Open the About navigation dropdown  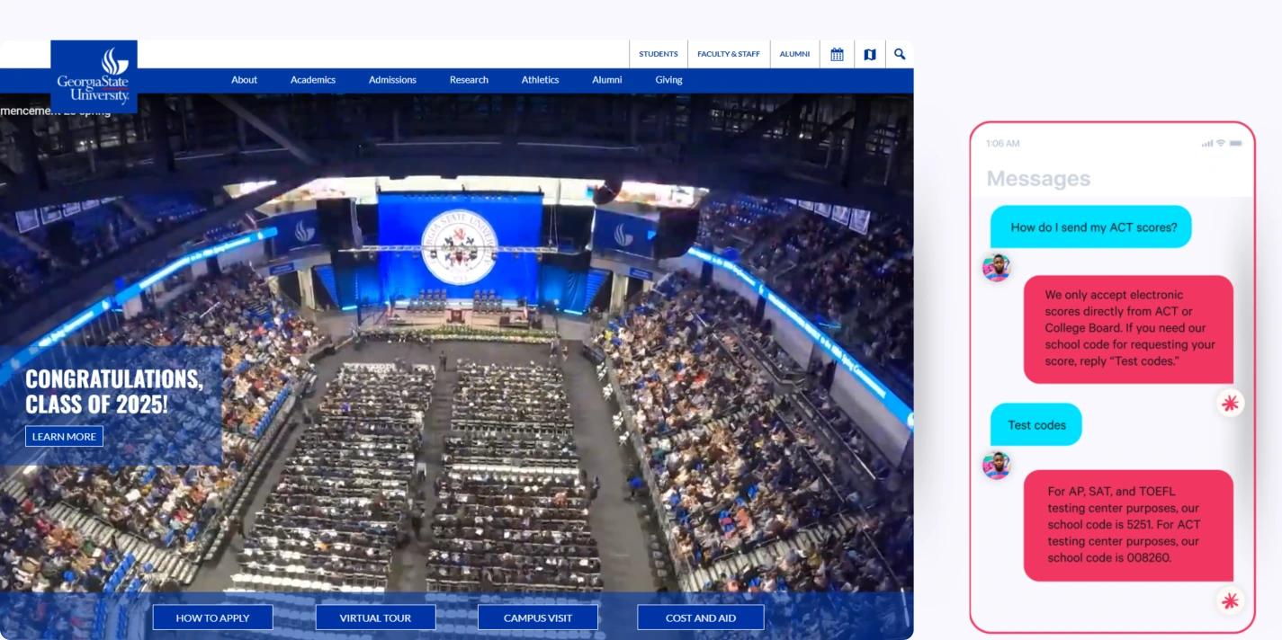[x=244, y=80]
